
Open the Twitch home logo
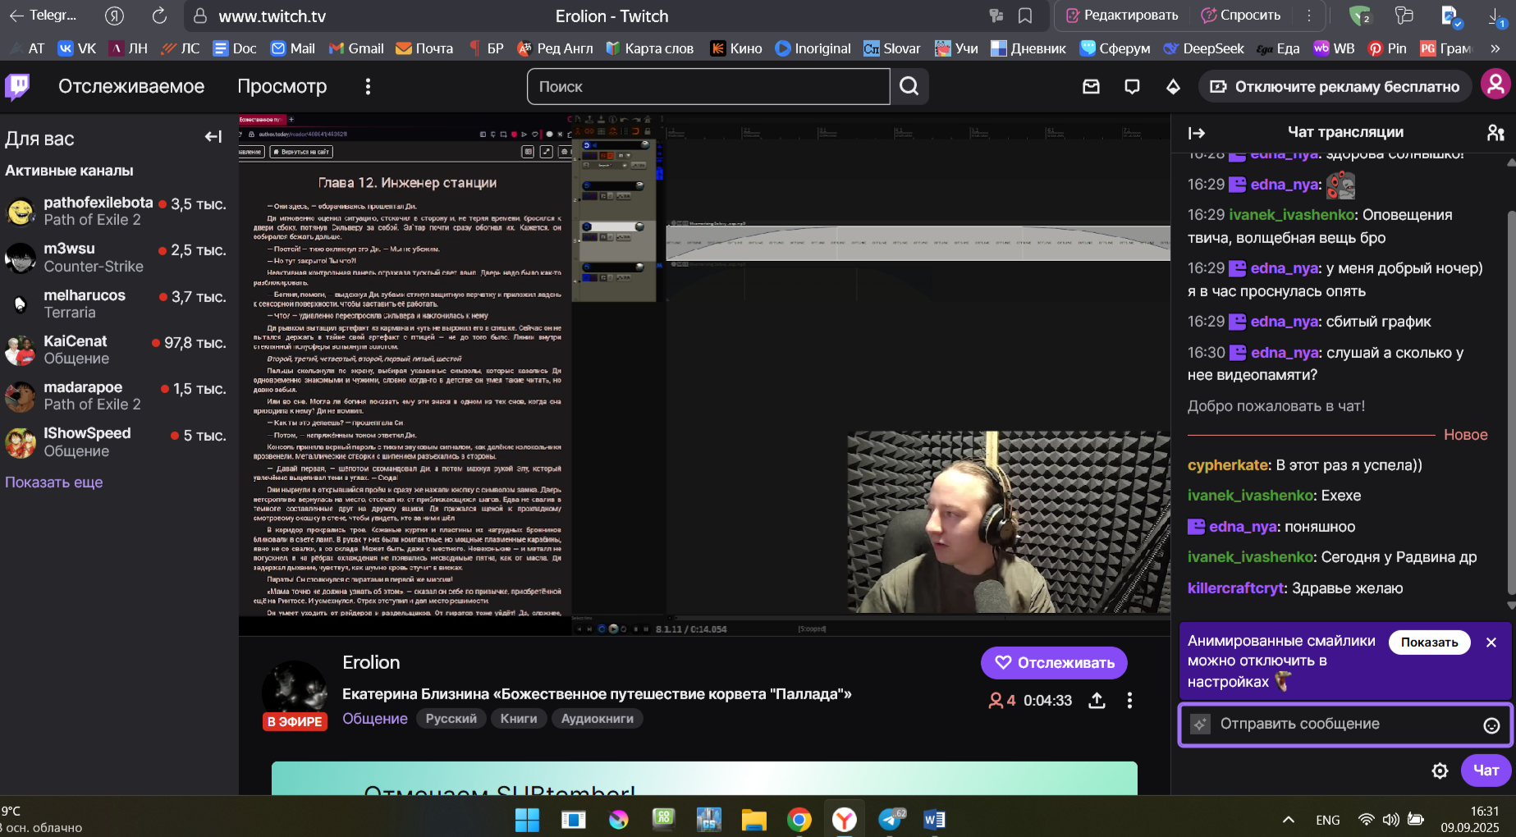pyautogui.click(x=17, y=86)
